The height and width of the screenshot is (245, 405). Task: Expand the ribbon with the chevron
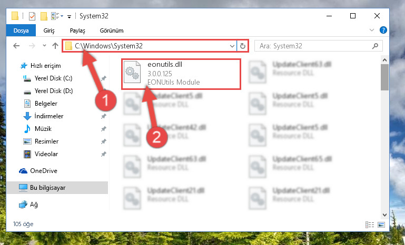(x=372, y=30)
